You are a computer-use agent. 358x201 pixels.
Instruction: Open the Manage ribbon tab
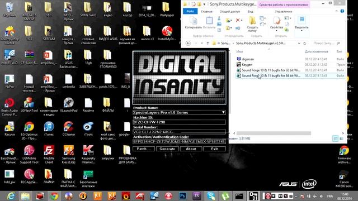[x=284, y=11]
